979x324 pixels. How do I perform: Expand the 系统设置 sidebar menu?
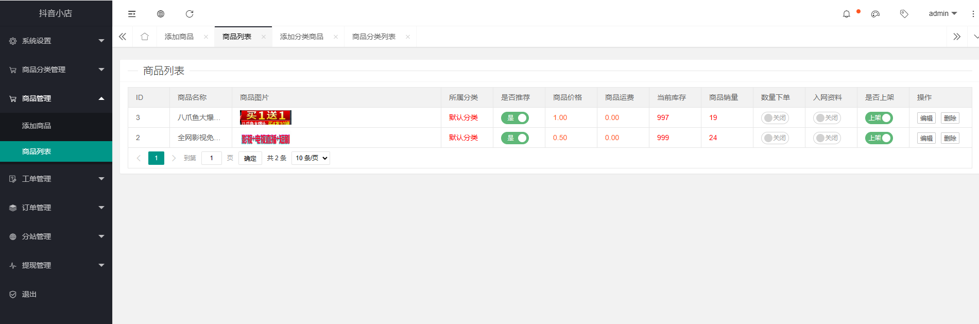[x=56, y=41]
